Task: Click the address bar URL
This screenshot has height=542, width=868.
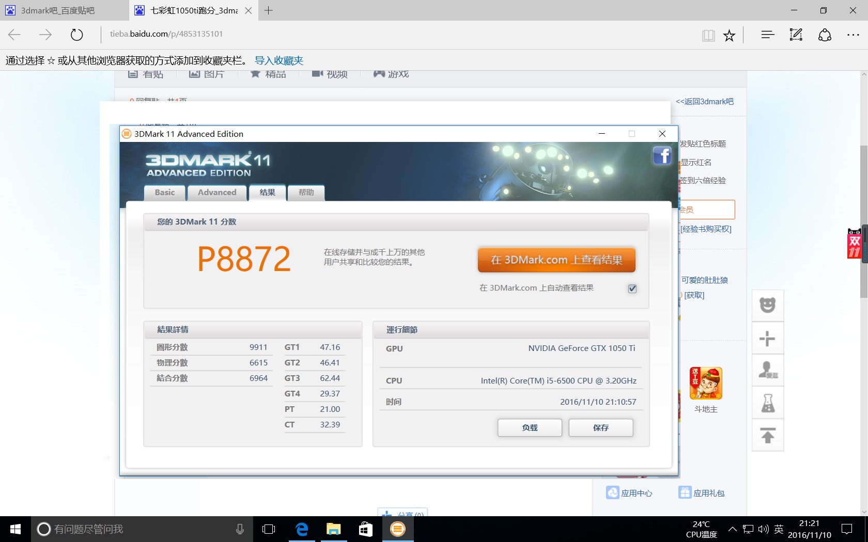Action: point(166,34)
